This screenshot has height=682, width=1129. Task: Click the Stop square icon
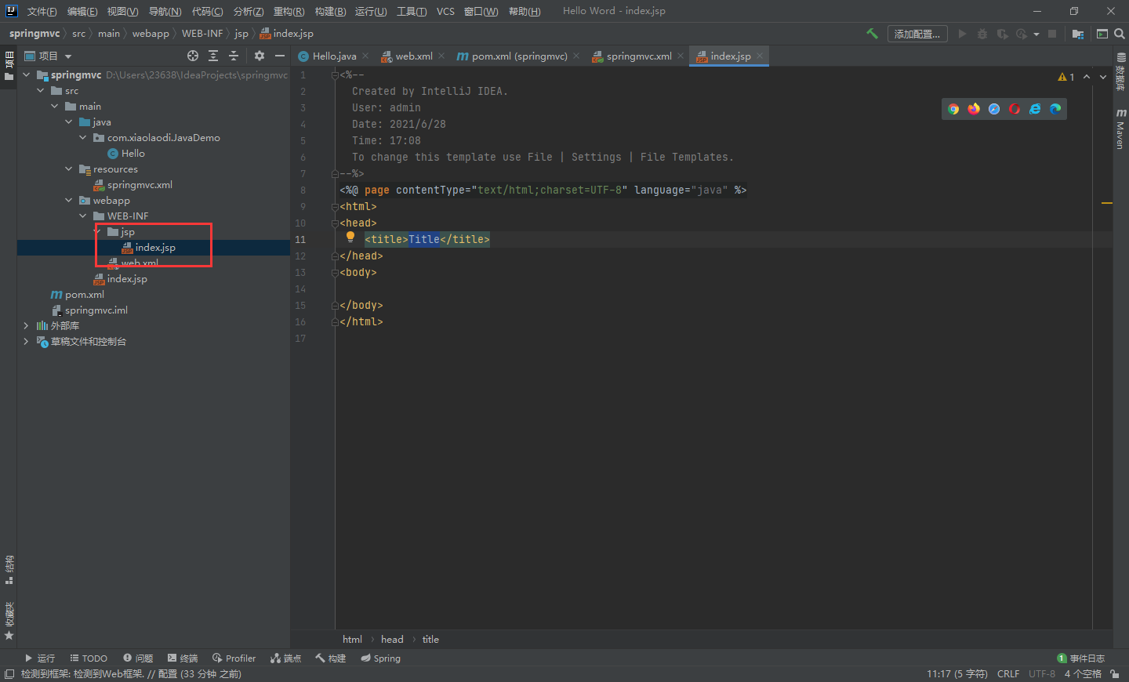pos(1052,34)
